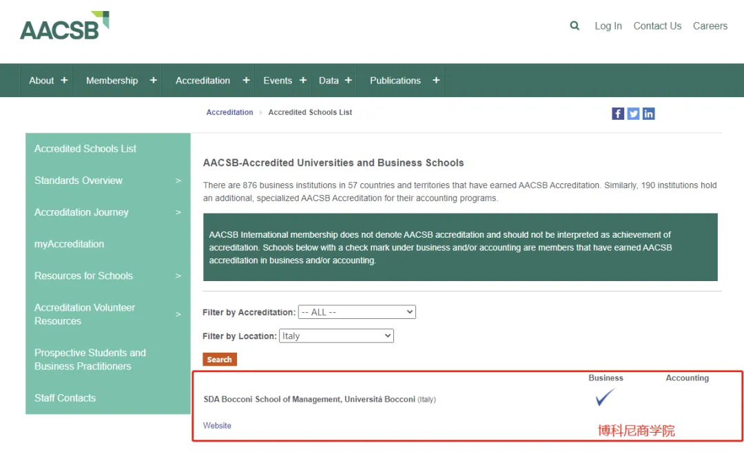Expand the Events plus icon
The image size is (744, 454).
click(302, 81)
